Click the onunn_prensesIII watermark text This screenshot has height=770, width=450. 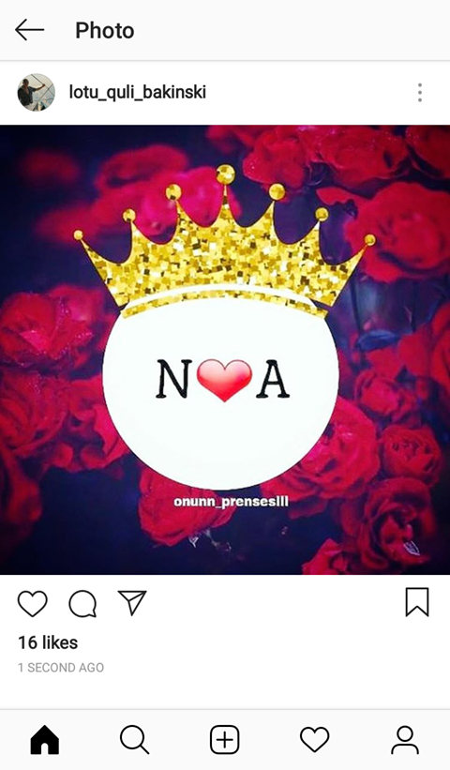point(232,502)
